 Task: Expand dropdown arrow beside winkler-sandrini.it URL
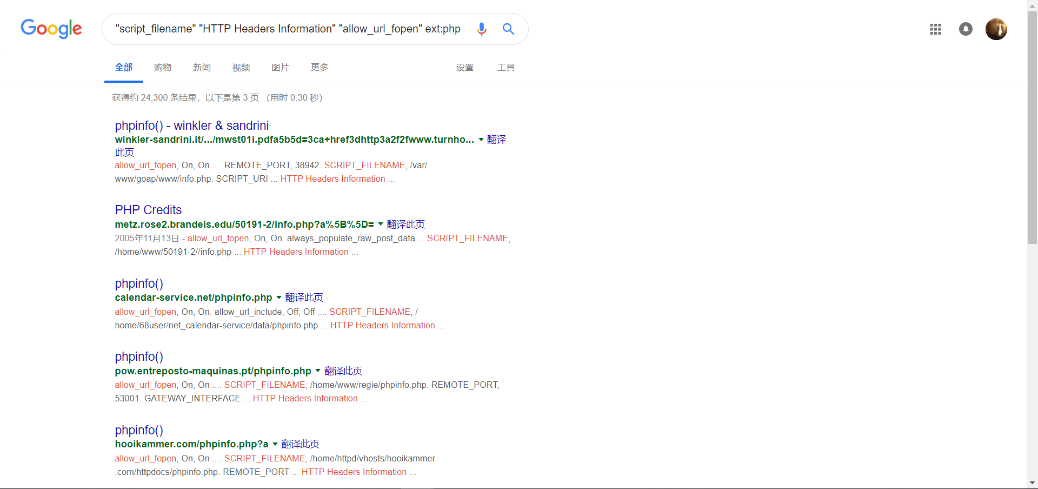(x=481, y=140)
